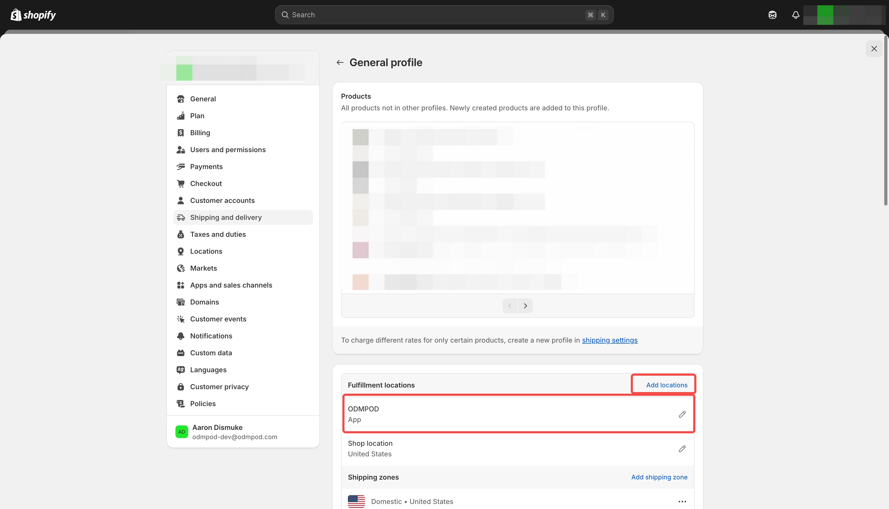Image resolution: width=889 pixels, height=509 pixels.
Task: Click the Locations pin icon in sidebar
Action: click(181, 251)
